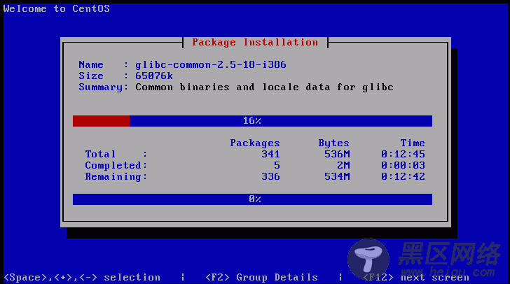
Task: Click the Size field label
Action: [x=91, y=76]
